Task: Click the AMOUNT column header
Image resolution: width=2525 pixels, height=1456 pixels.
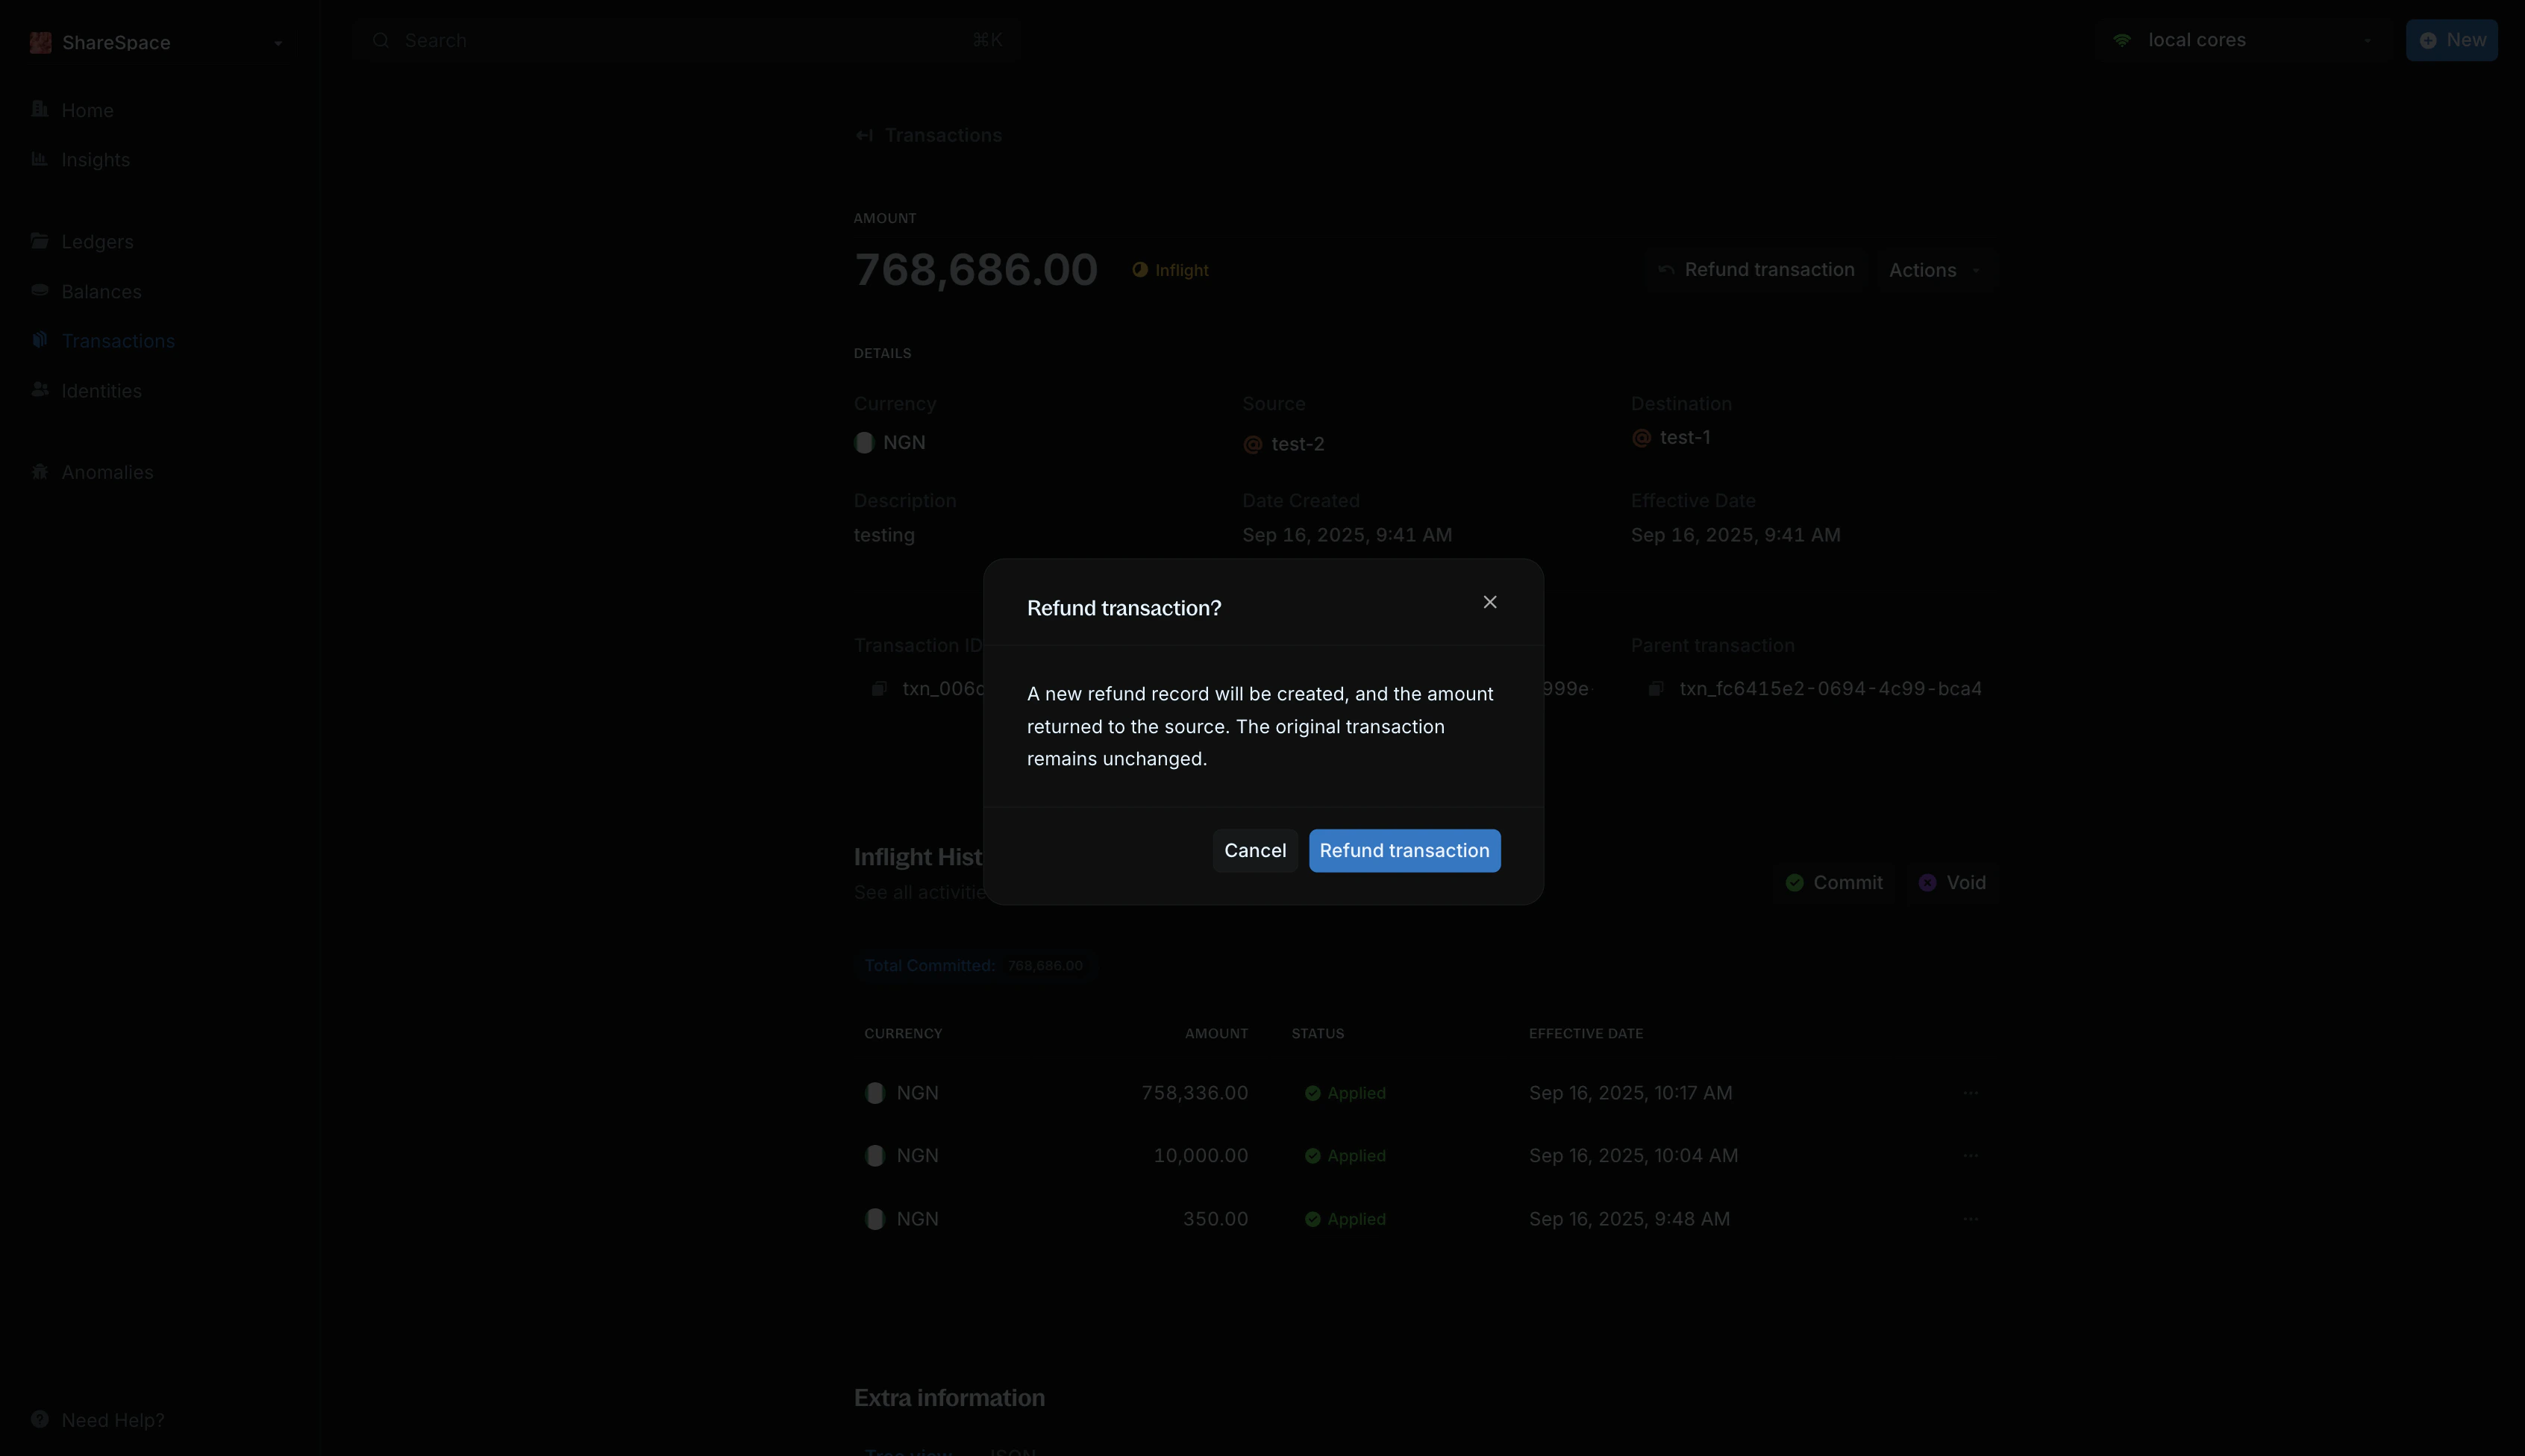Action: [1216, 1034]
